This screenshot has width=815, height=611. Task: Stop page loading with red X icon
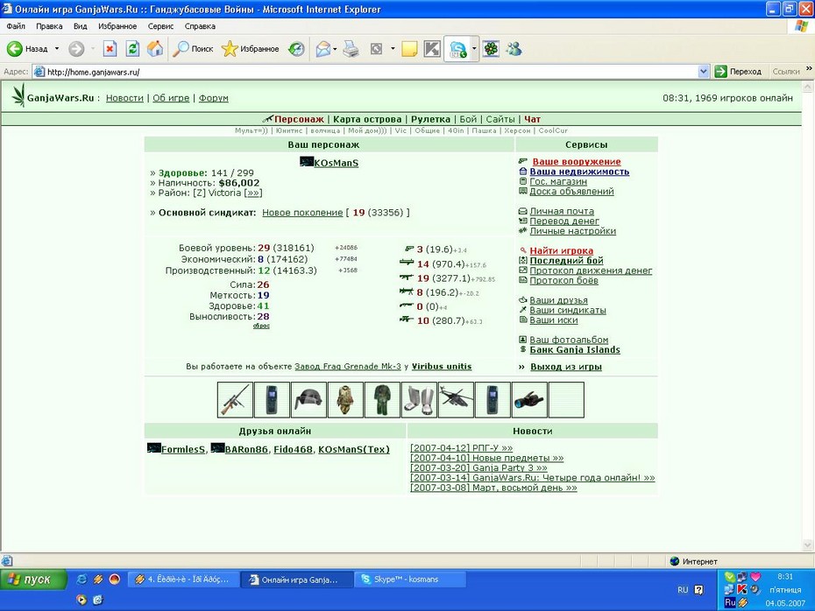[110, 49]
